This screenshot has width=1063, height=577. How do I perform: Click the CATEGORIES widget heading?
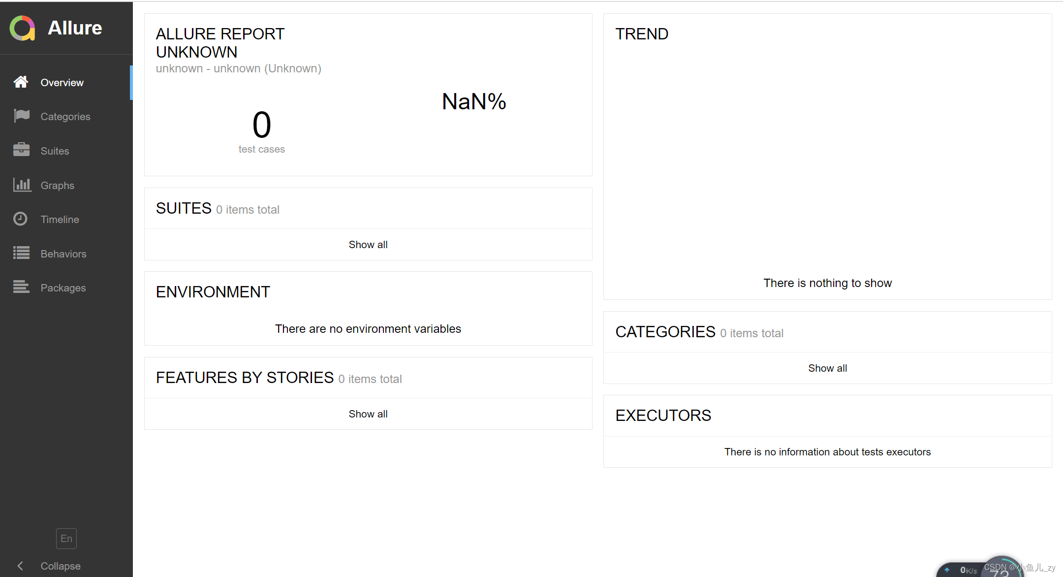(665, 332)
